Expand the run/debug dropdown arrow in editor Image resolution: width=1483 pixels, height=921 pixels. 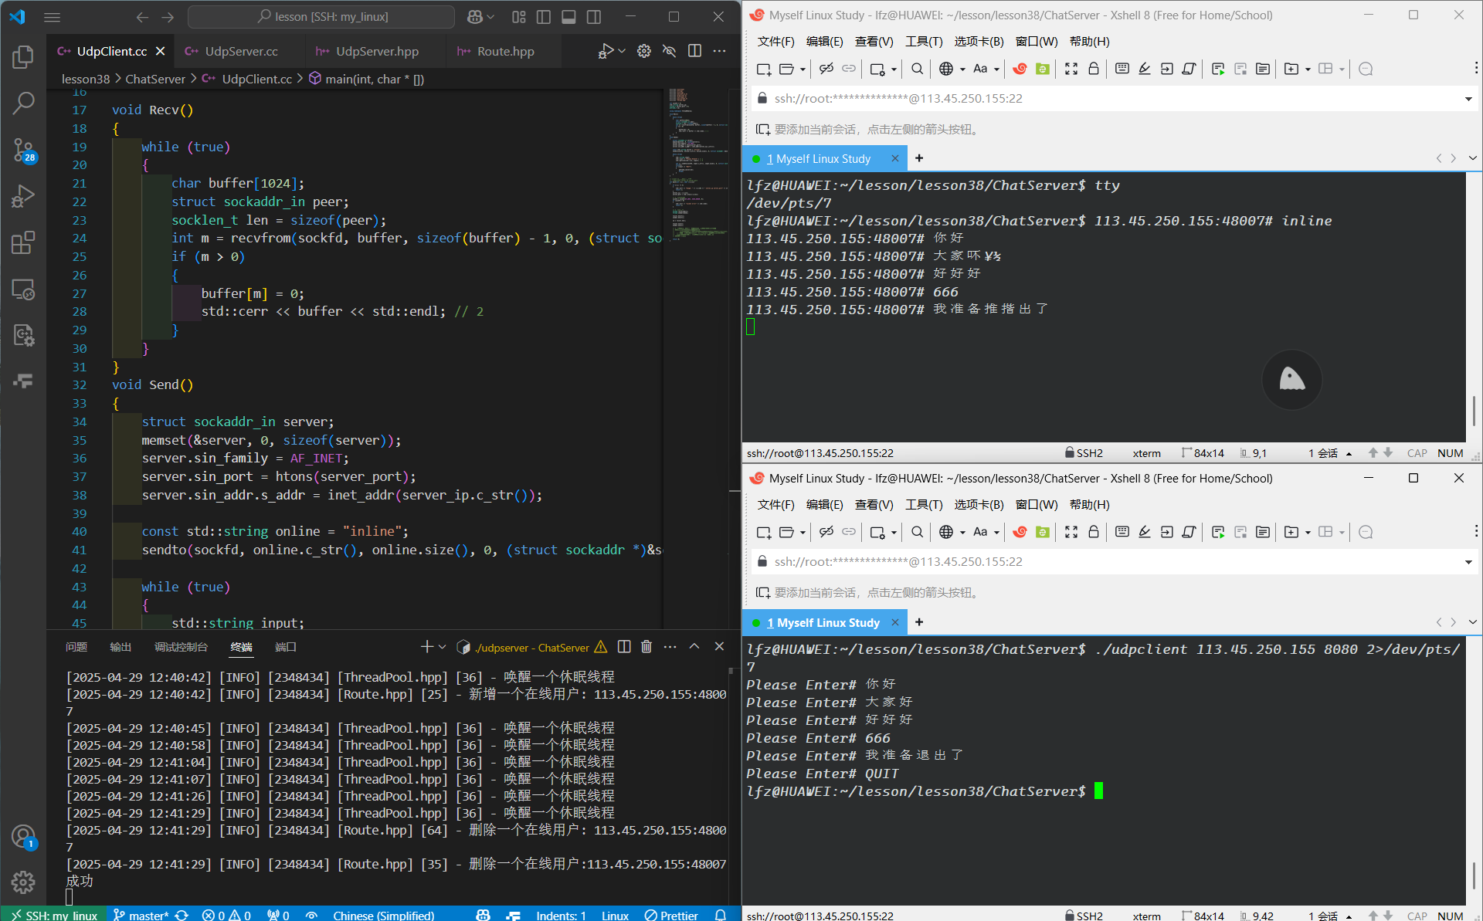[622, 51]
